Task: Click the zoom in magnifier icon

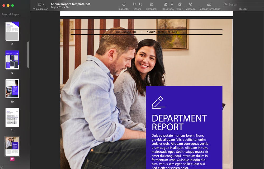Action: [x=140, y=4]
